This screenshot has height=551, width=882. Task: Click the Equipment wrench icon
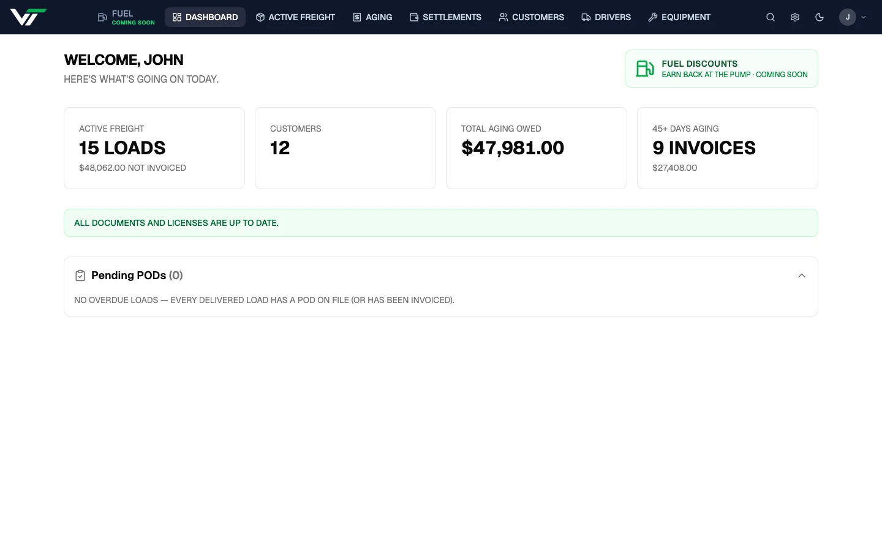pos(653,17)
